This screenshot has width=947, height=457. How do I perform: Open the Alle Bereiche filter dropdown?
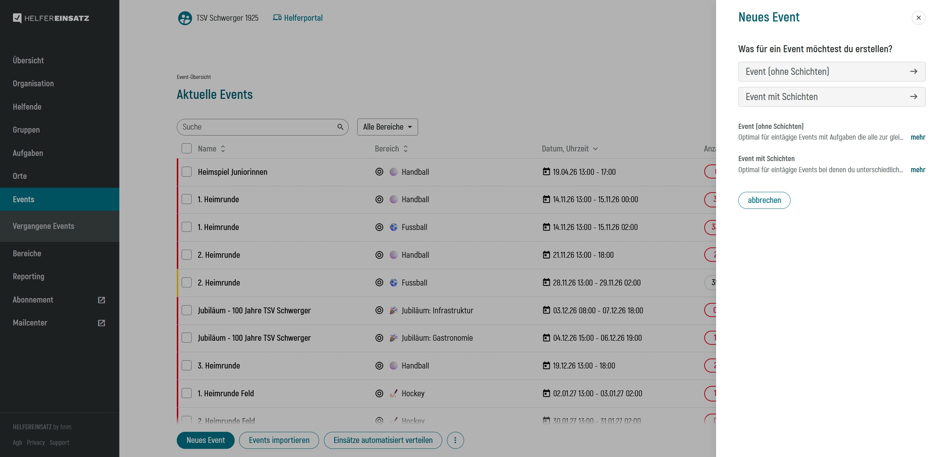click(387, 127)
